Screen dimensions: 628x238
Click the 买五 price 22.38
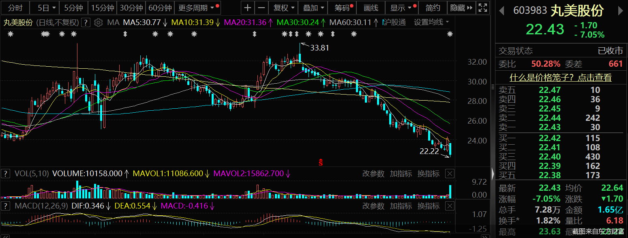pos(550,175)
